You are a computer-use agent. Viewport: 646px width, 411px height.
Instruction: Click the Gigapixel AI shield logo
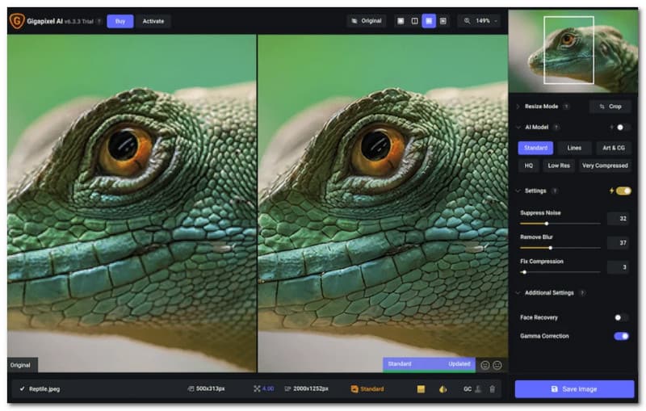(17, 21)
